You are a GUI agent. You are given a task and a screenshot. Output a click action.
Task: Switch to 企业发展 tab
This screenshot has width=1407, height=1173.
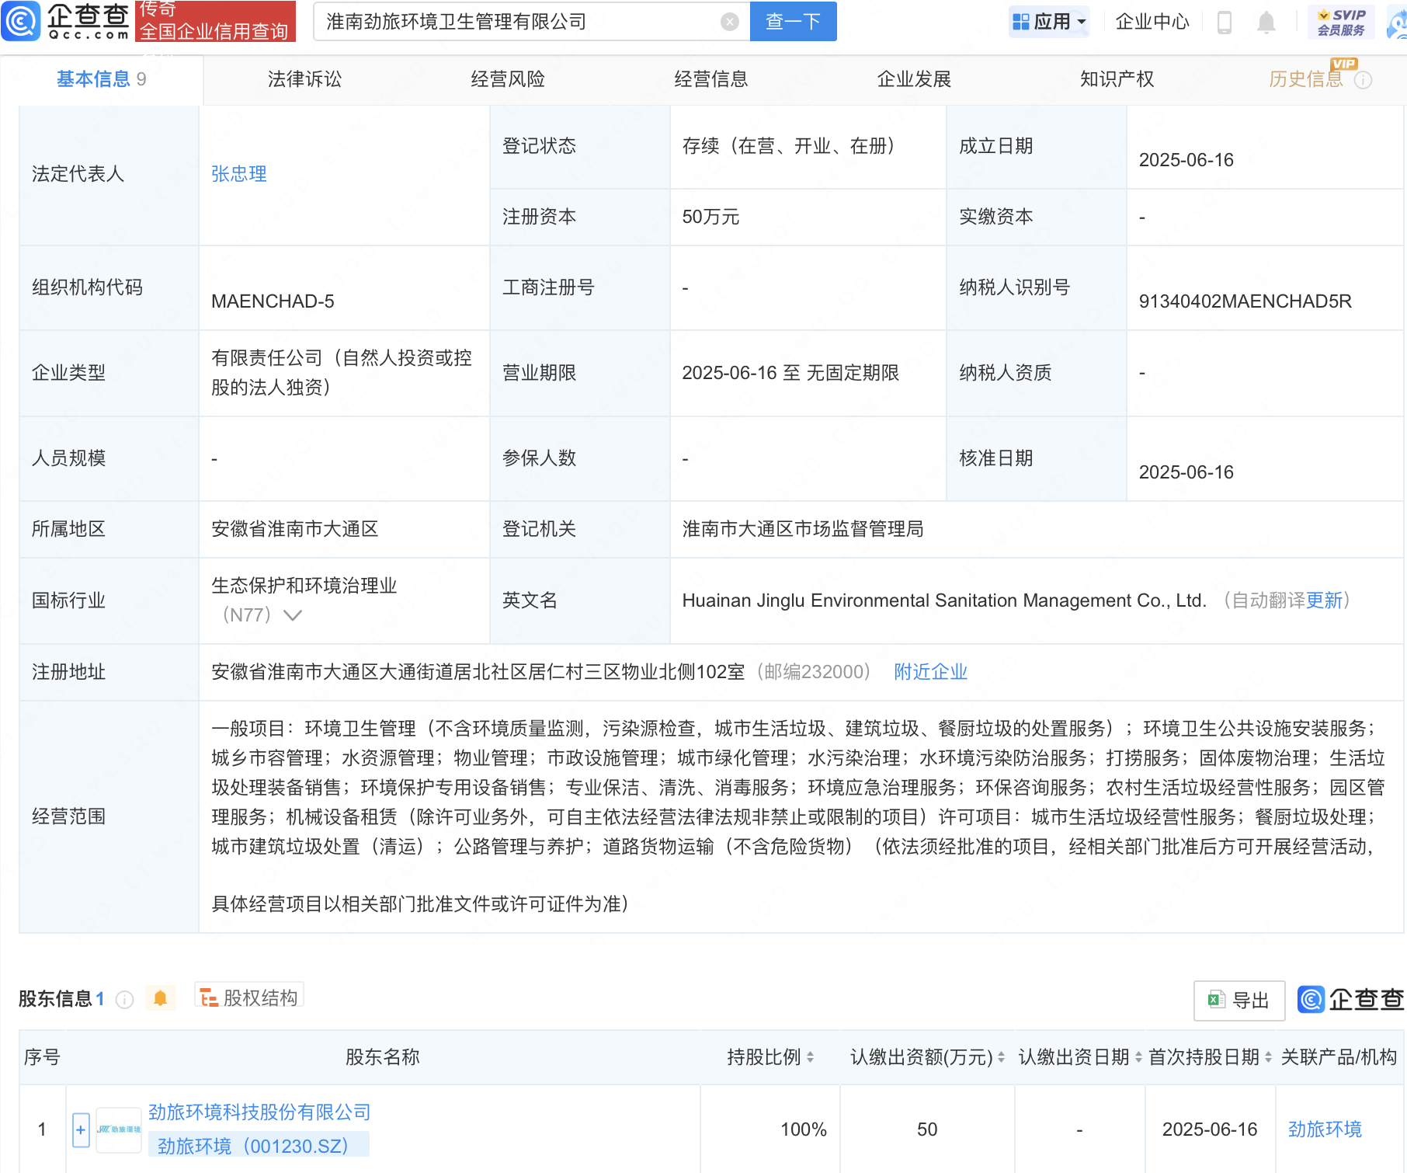914,79
